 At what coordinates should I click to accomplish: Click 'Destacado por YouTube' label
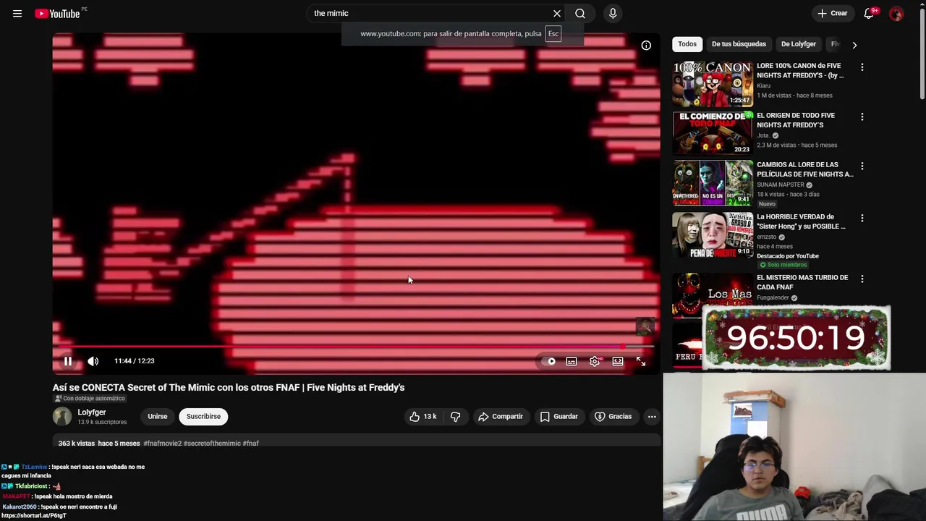788,256
